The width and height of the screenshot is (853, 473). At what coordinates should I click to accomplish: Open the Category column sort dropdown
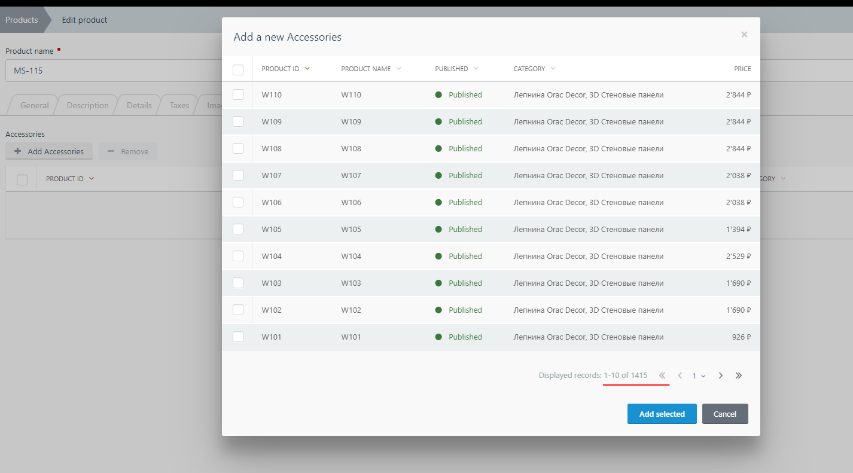coord(553,68)
